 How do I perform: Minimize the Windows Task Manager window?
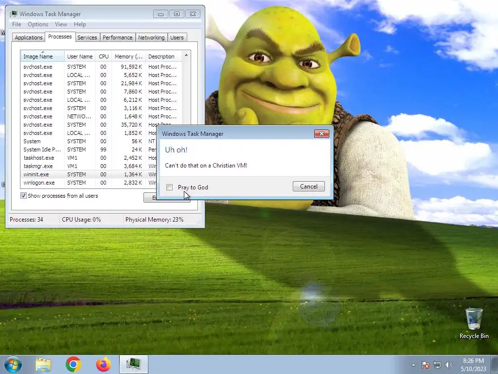[x=160, y=14]
